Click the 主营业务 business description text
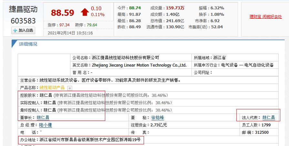 pos(110,80)
